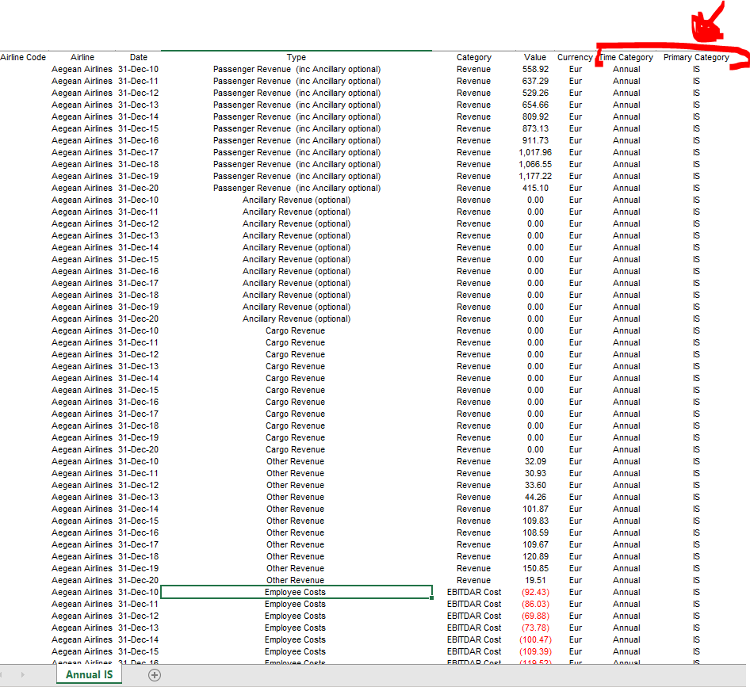Click the Other Revenue value 109.83
Screen dimensions: 750x687
pos(535,521)
